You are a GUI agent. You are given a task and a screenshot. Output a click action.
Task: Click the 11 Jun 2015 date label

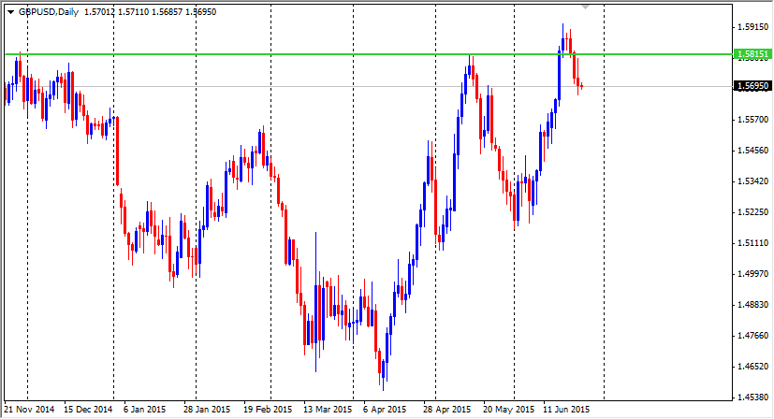[566, 410]
